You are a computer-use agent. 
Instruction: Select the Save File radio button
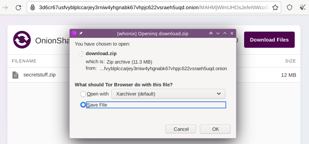(x=83, y=105)
